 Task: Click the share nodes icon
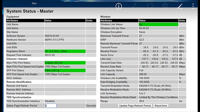click(x=135, y=6)
